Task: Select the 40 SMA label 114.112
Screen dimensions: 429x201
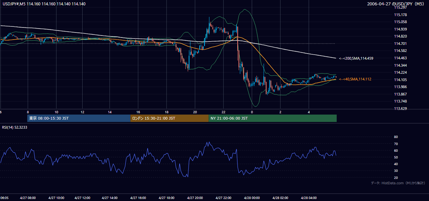Action: click(x=355, y=79)
